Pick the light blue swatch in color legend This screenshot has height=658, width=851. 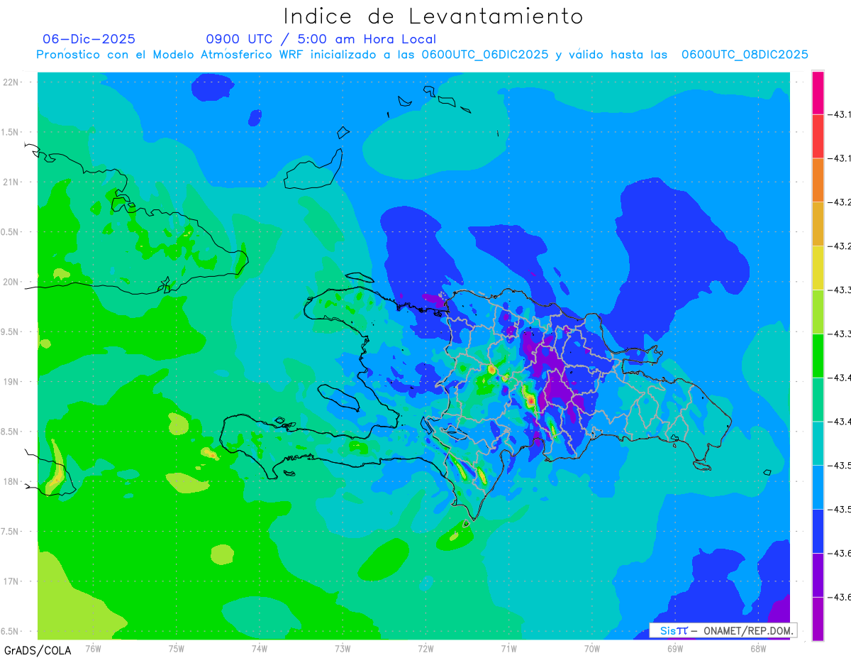[x=818, y=488]
